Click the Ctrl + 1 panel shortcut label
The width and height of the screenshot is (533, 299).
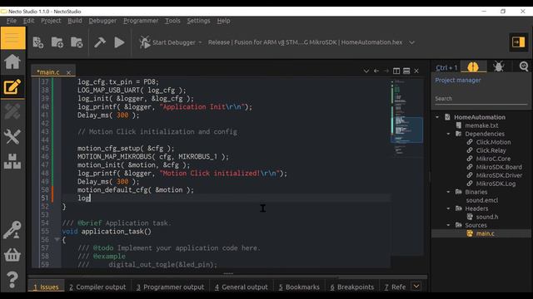tap(446, 67)
